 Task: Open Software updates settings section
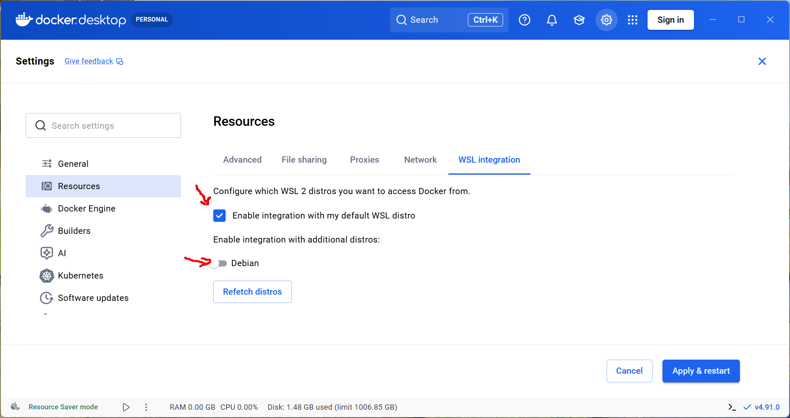pyautogui.click(x=103, y=298)
